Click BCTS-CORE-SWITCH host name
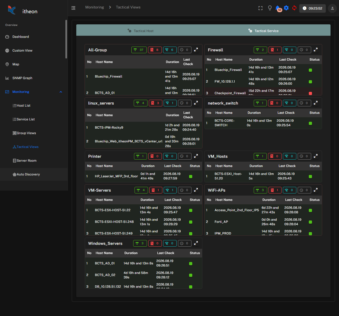 point(224,123)
